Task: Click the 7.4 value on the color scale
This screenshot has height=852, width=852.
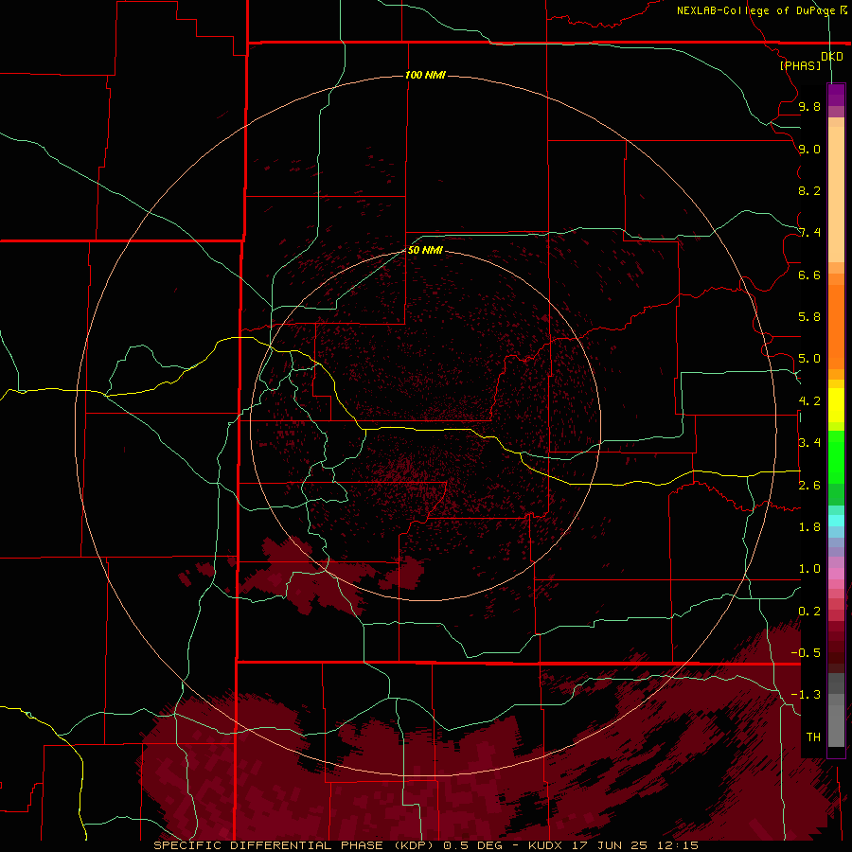Action: click(x=809, y=233)
